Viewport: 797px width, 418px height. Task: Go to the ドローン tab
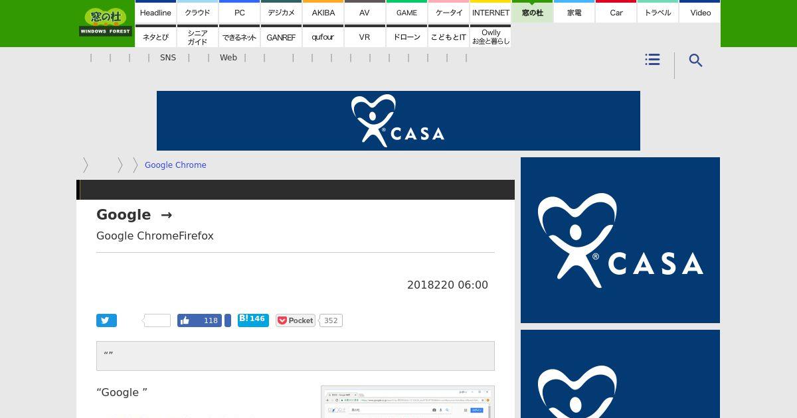(406, 36)
